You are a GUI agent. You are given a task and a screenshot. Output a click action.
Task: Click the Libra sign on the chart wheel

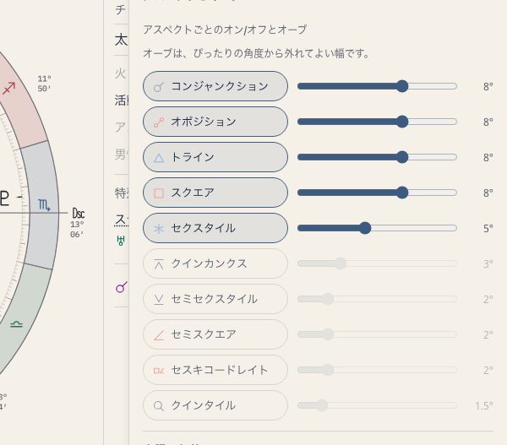(16, 323)
